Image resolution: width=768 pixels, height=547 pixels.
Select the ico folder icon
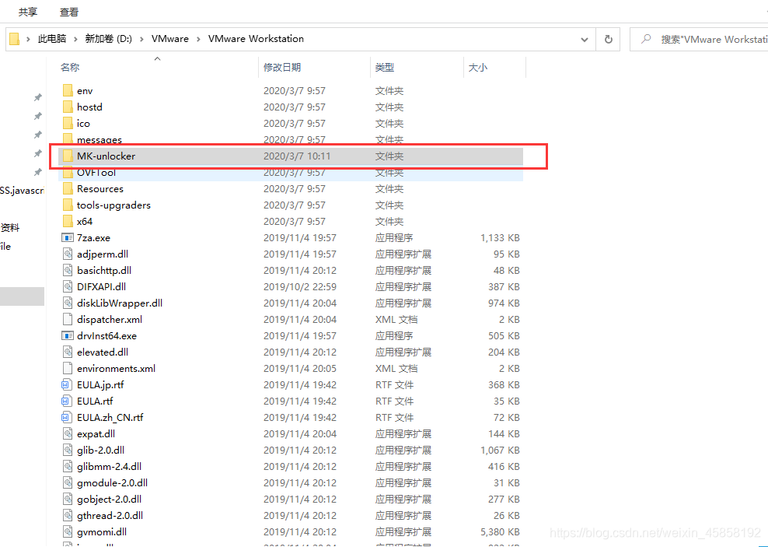(x=68, y=123)
